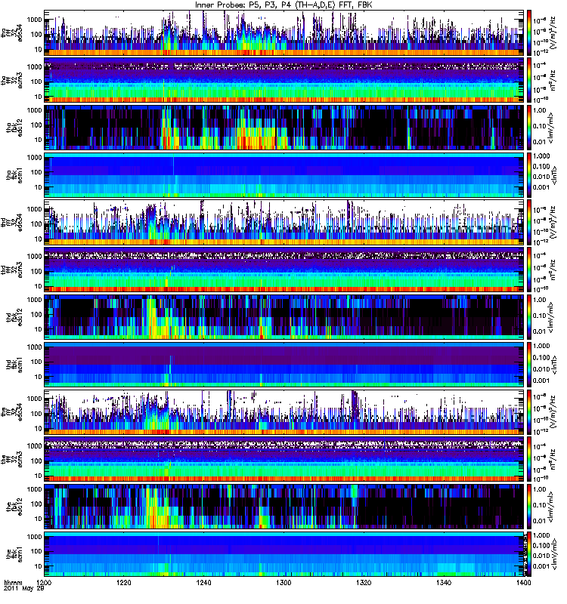This screenshot has width=567, height=604.
Task: Click the color bar beside tha scm3 panel
Action: tap(528, 81)
